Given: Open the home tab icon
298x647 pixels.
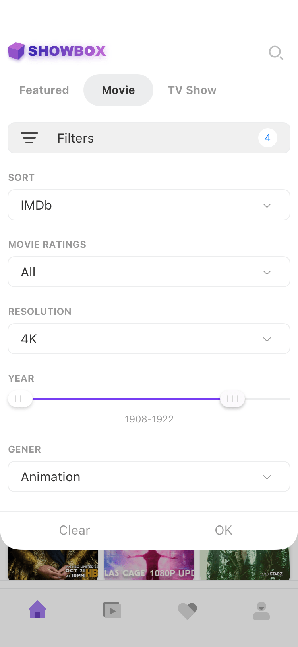Looking at the screenshot, I should coord(37,610).
